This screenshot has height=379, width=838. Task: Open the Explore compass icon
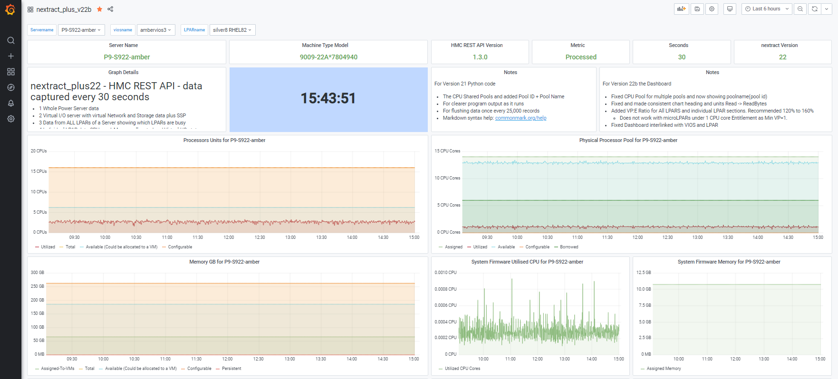[10, 87]
